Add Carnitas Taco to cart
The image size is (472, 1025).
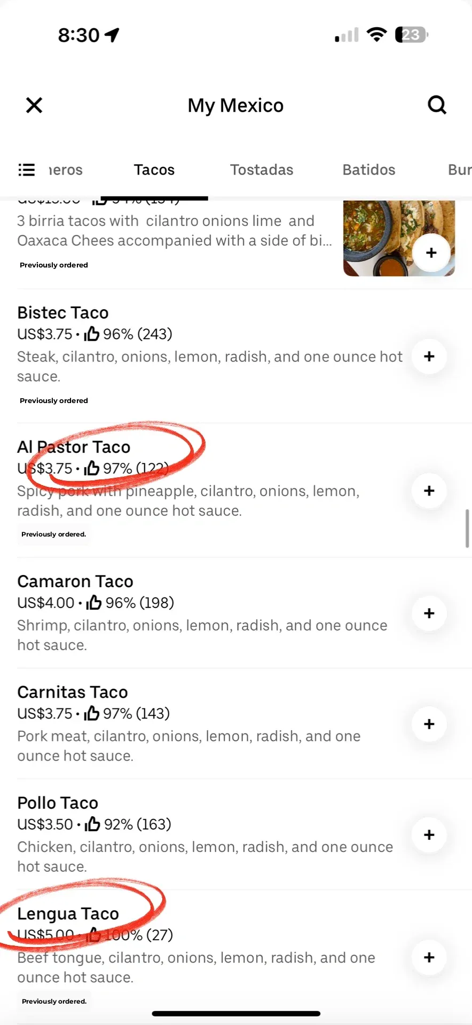point(429,724)
